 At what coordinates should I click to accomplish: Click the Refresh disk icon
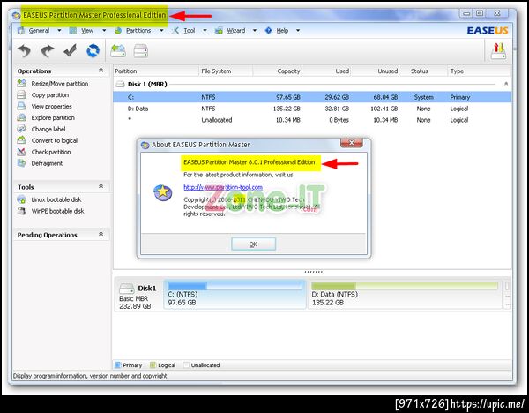[93, 51]
